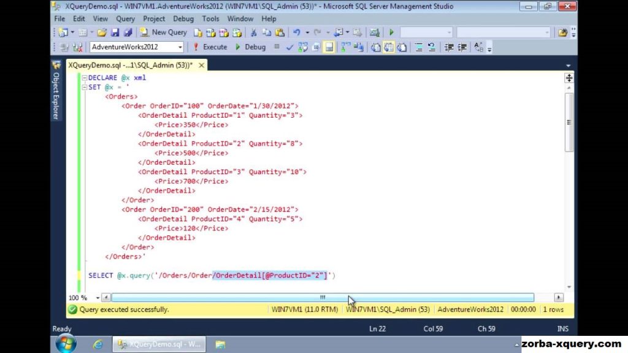The height and width of the screenshot is (353, 628).
Task: Click Comment Out Selected Lines icon
Action: tap(418, 47)
